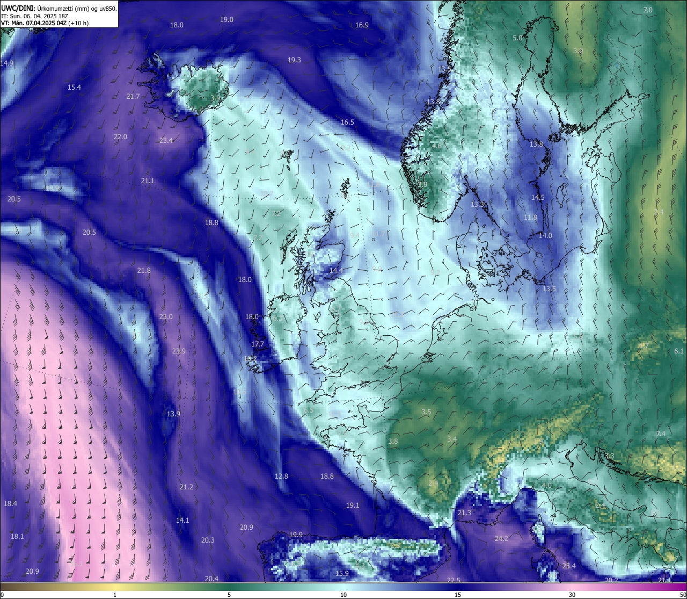The image size is (687, 599).
Task: Select the 19.9 value label
Action: coord(296,535)
